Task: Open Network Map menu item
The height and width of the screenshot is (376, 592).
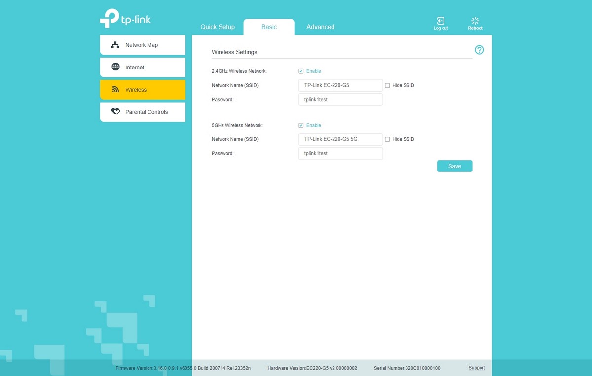Action: pos(143,45)
